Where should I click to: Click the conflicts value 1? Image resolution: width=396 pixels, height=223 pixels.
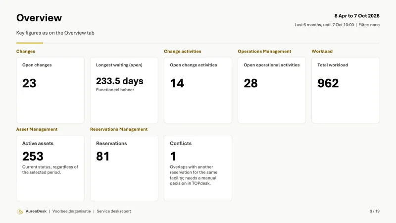pyautogui.click(x=173, y=156)
